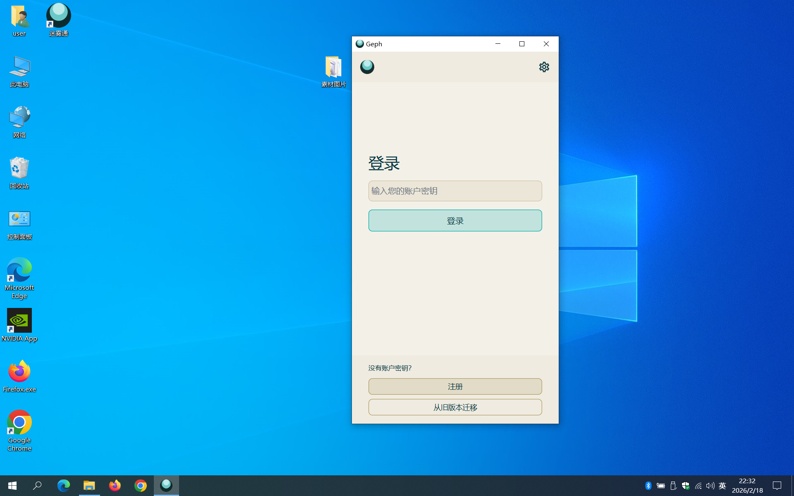The image size is (794, 496).
Task: Open the Windows Start menu
Action: point(12,485)
